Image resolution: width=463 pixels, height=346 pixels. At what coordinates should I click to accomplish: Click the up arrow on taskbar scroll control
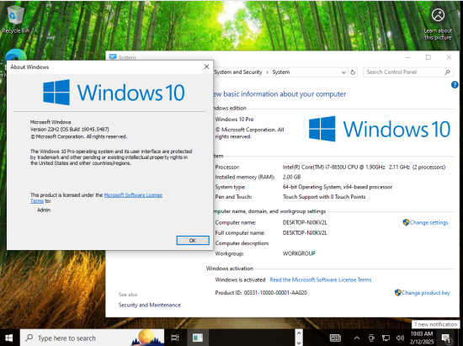coord(299,333)
